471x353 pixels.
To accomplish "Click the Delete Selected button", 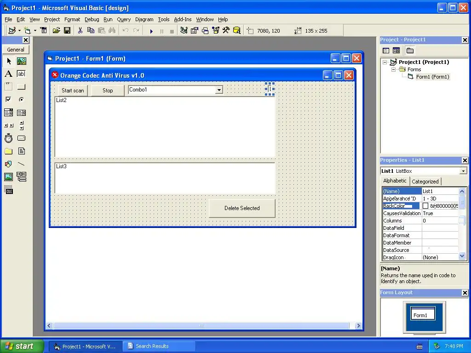I will coord(242,208).
